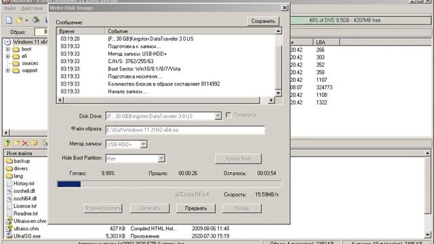Select the boot folder icon in tree
The height and width of the screenshot is (244, 434).
pyautogui.click(x=16, y=49)
